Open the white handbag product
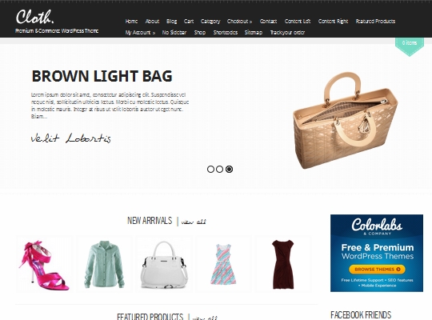This screenshot has width=432, height=320. click(164, 264)
